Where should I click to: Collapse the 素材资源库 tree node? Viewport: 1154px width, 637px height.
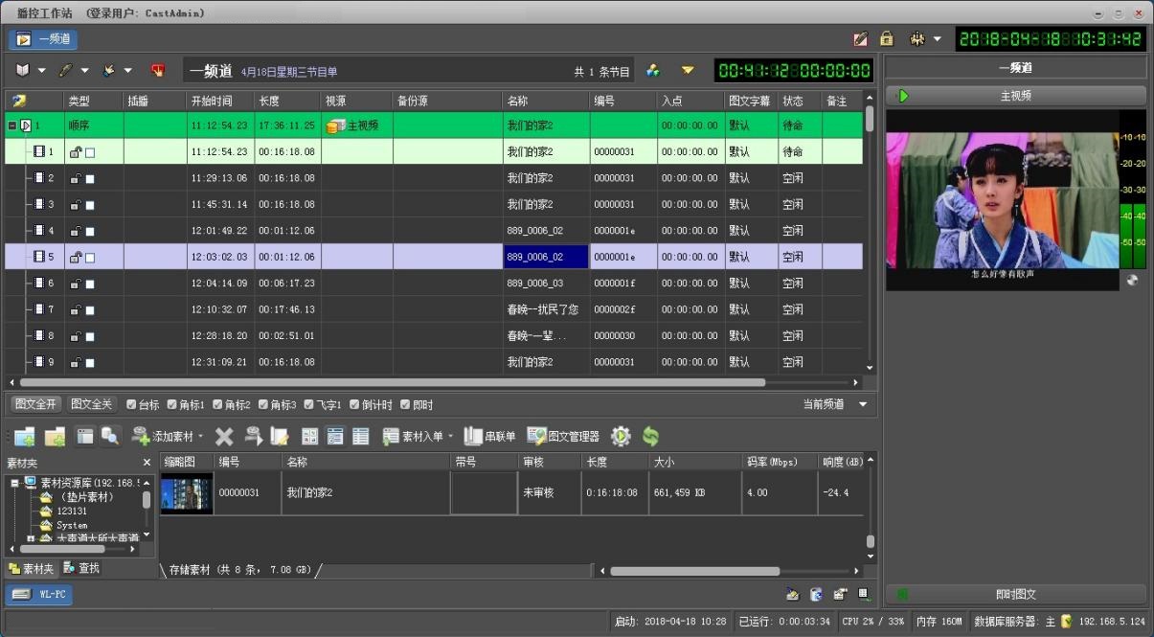[15, 483]
